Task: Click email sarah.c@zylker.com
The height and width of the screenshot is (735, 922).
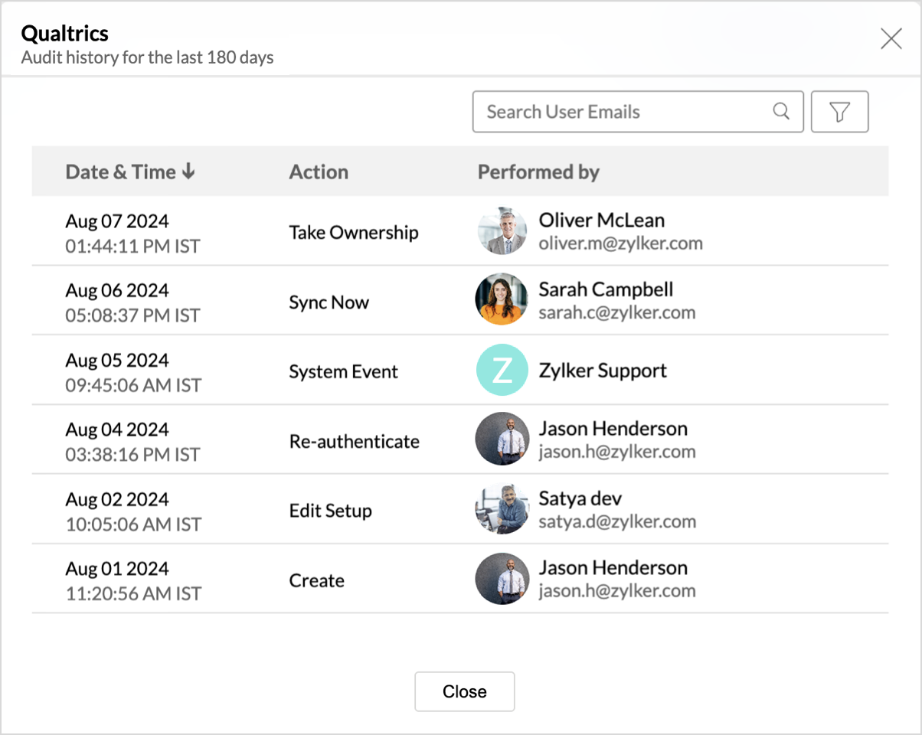Action: point(617,312)
